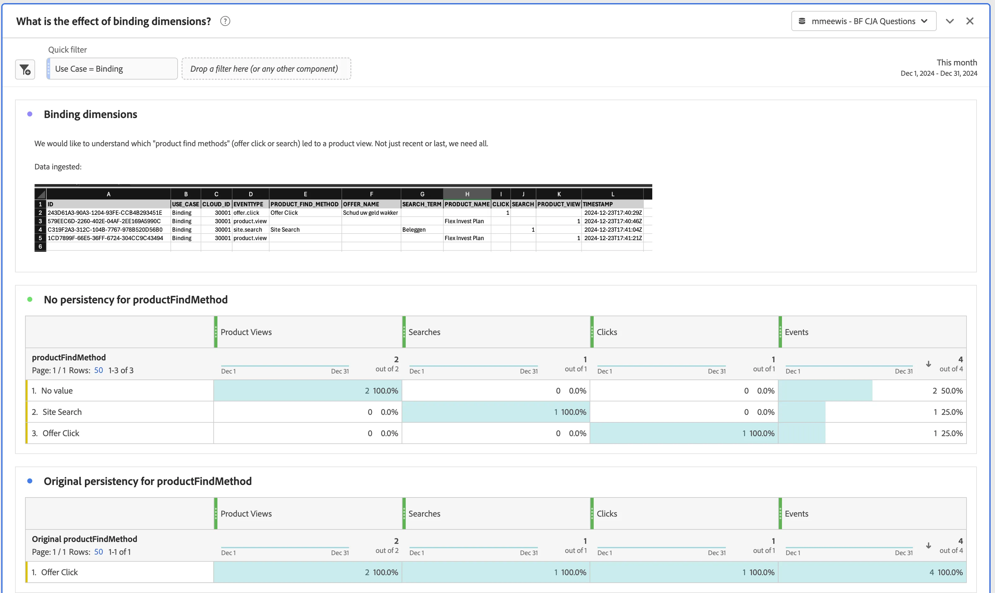
Task: Select Events column header in No persistency table
Action: point(873,332)
